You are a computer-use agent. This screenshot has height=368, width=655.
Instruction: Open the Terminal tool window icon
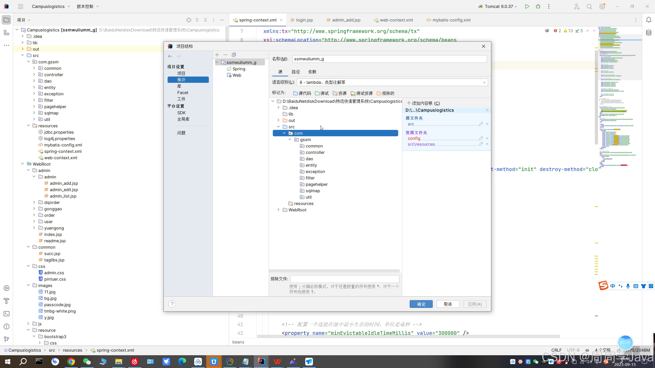[7, 314]
